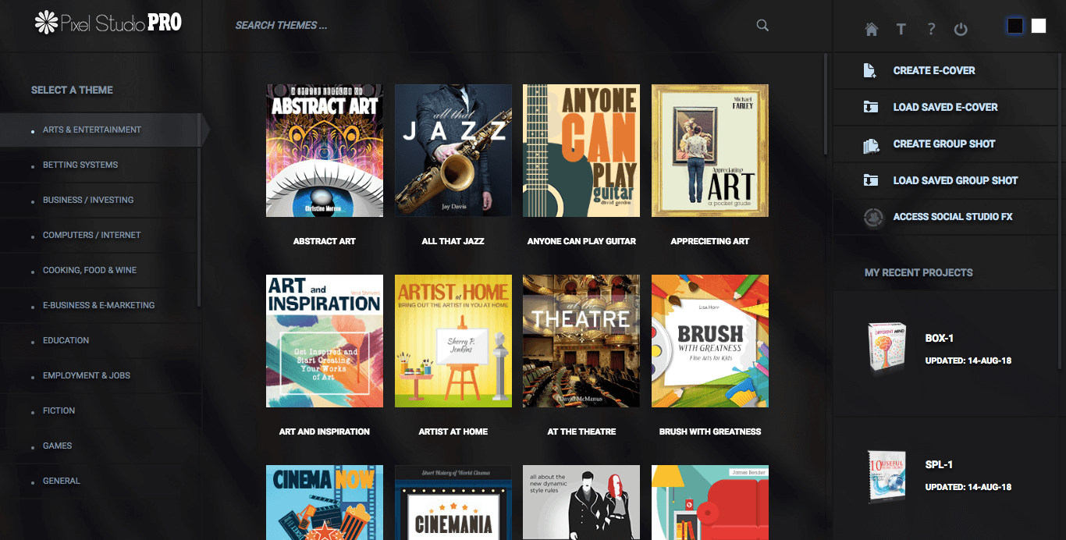Open the SPL-1 recent project thumbnail

click(887, 475)
